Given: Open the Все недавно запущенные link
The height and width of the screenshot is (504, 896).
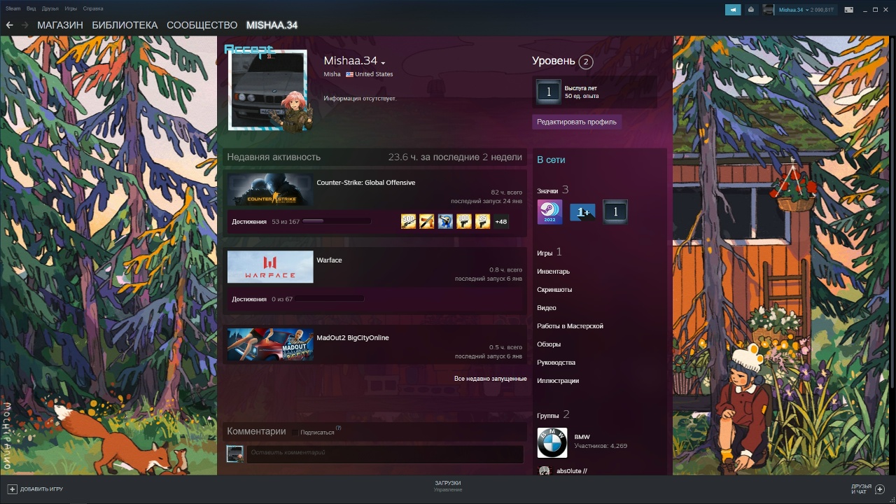Looking at the screenshot, I should pos(490,379).
